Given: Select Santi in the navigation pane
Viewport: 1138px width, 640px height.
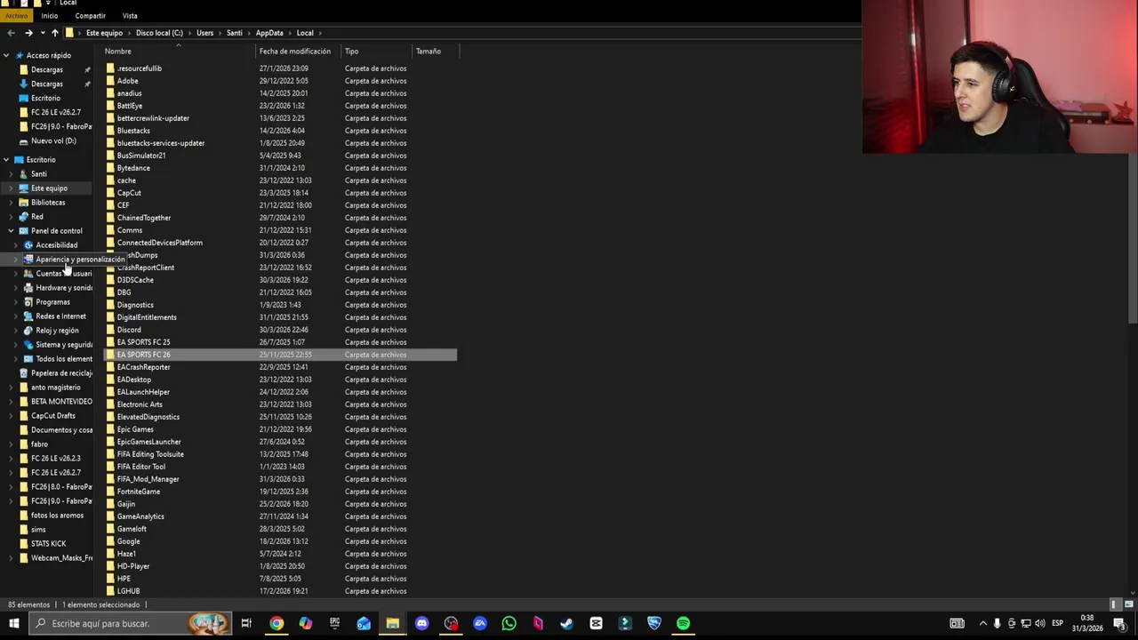Looking at the screenshot, I should (38, 174).
